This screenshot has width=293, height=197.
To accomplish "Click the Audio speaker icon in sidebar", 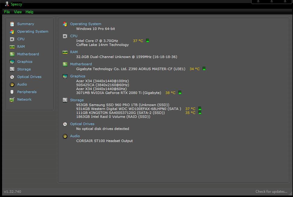I will tap(12, 84).
